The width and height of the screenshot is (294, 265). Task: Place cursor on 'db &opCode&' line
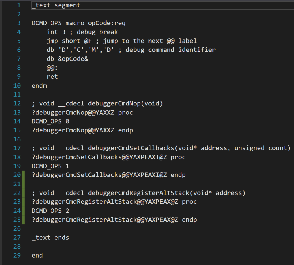pos(67,59)
